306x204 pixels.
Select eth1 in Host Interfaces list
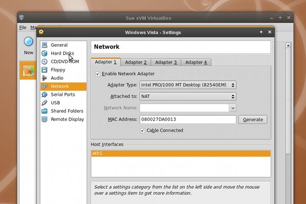[x=181, y=153]
